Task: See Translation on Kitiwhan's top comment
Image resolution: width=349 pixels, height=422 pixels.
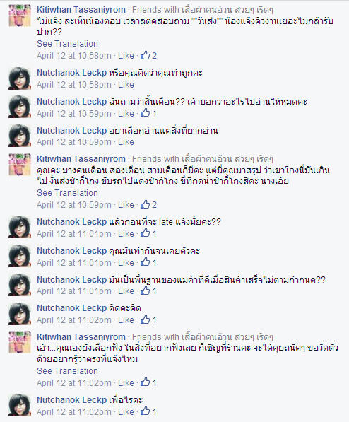Action: (x=67, y=44)
